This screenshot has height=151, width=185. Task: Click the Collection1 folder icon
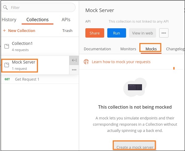(6, 46)
